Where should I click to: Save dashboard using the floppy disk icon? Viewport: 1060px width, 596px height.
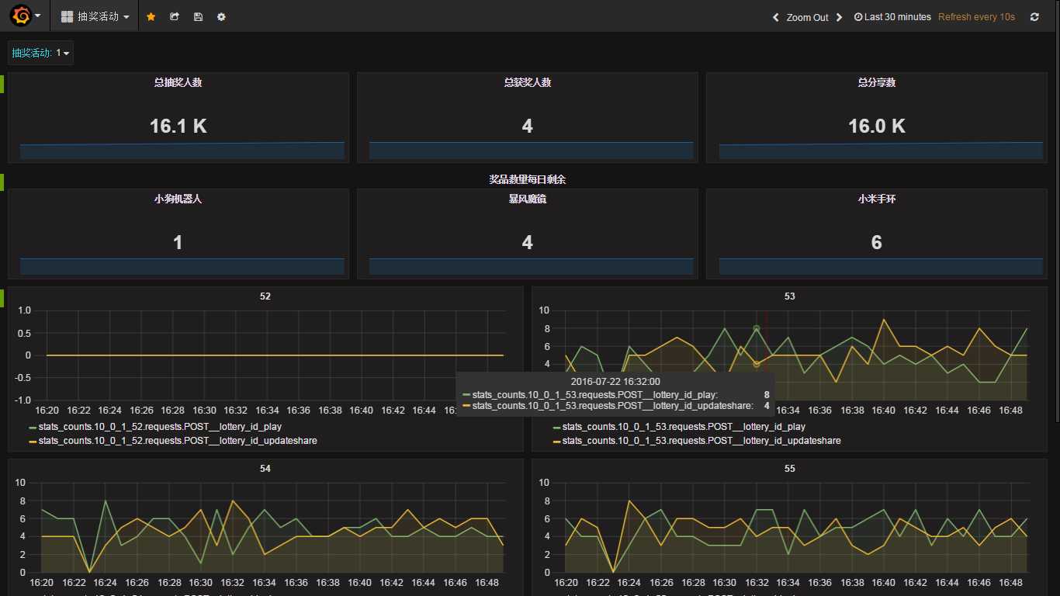pyautogui.click(x=198, y=16)
